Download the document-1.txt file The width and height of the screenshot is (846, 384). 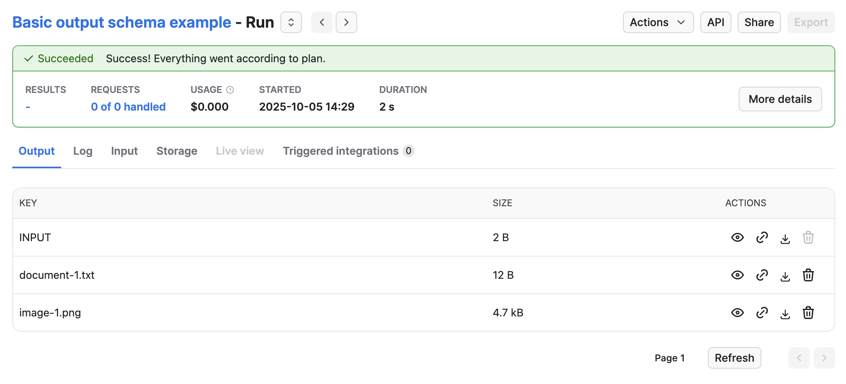(785, 276)
